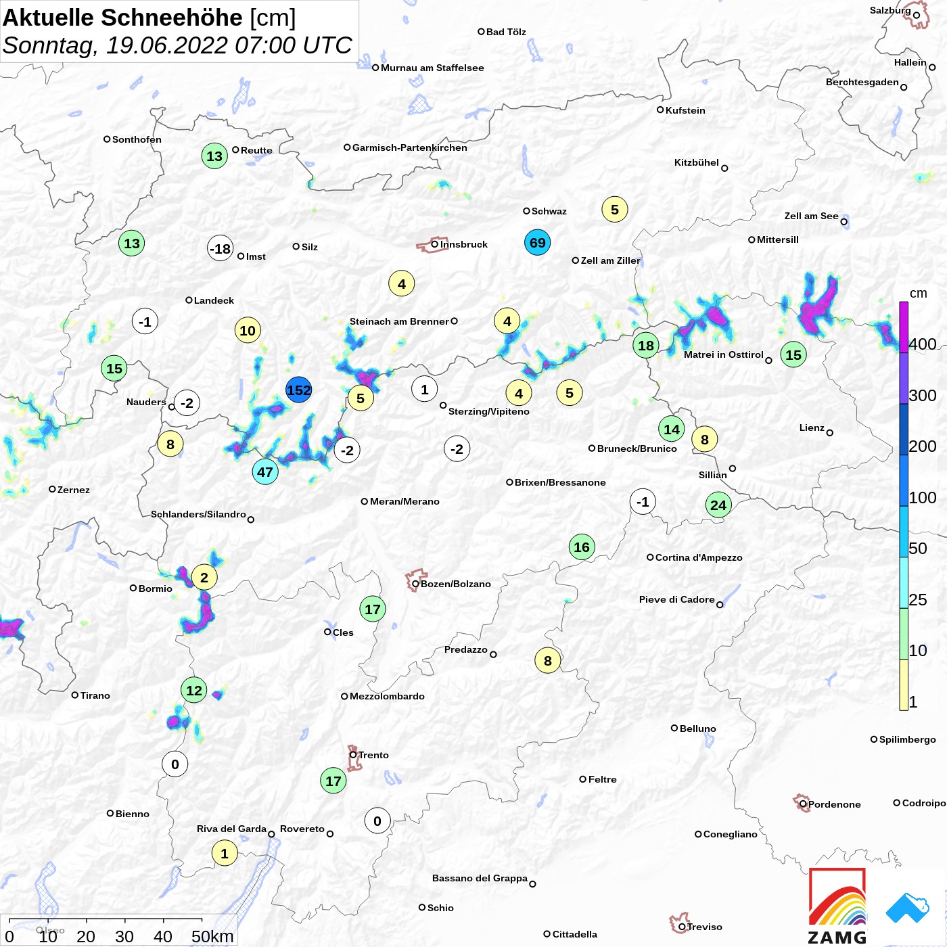Click the Treviso city label
This screenshot has height=947, width=947.
pyautogui.click(x=705, y=927)
